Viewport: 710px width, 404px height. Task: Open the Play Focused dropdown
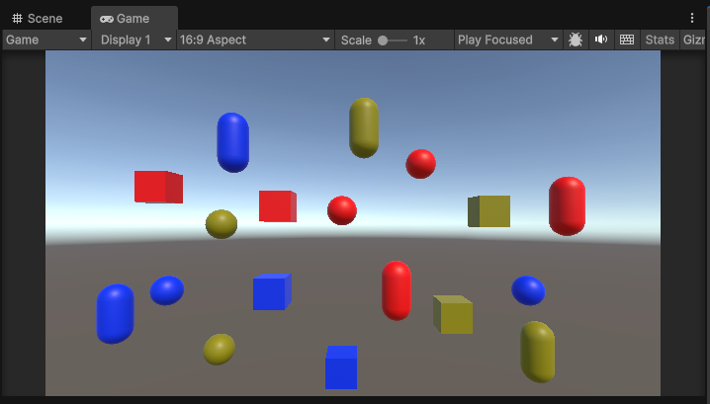508,40
